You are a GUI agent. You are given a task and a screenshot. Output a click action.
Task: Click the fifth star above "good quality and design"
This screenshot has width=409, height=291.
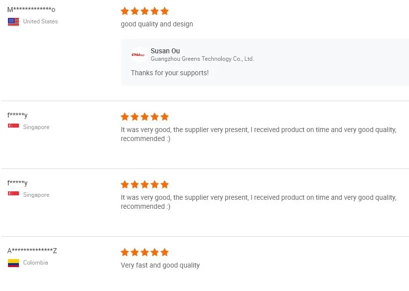pos(164,11)
